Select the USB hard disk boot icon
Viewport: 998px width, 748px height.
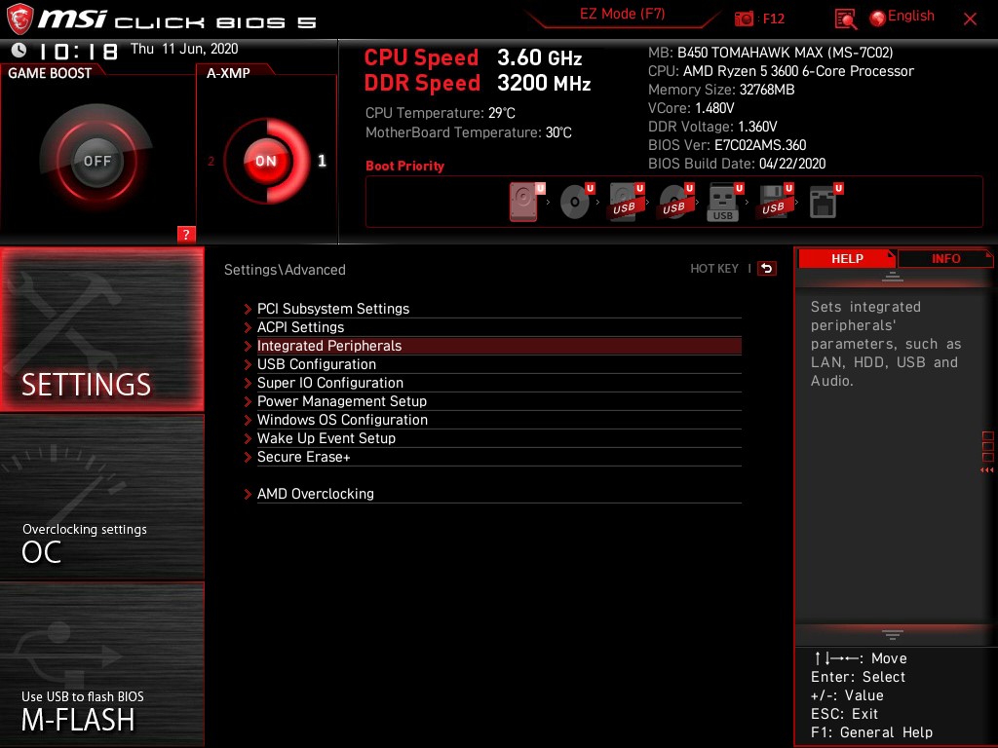(x=627, y=202)
